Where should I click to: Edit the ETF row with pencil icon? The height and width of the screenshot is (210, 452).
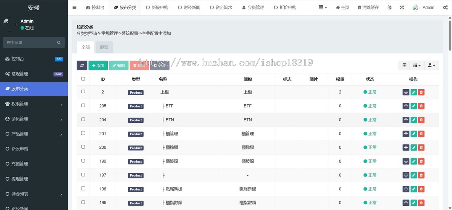pos(414,106)
